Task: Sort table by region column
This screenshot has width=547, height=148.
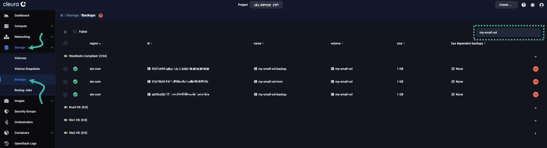Action: pos(95,44)
